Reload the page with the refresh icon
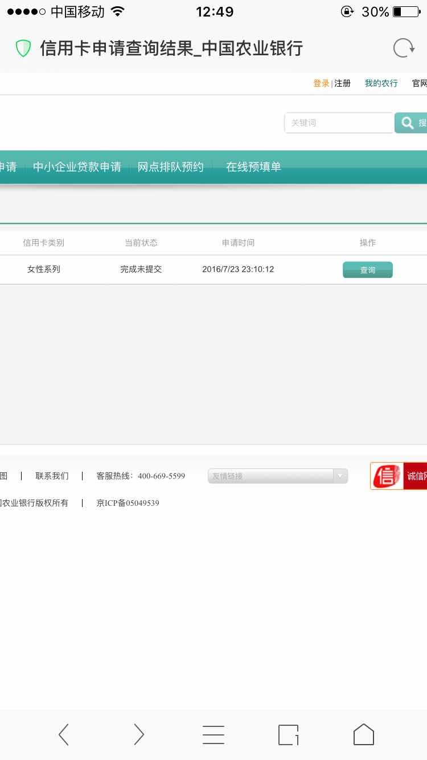Screen dimensions: 427x760 tap(404, 48)
